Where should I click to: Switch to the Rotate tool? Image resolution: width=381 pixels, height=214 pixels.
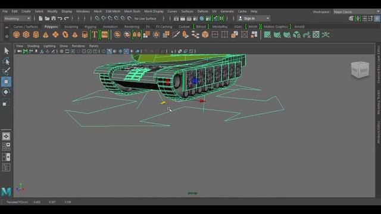[x=7, y=92]
